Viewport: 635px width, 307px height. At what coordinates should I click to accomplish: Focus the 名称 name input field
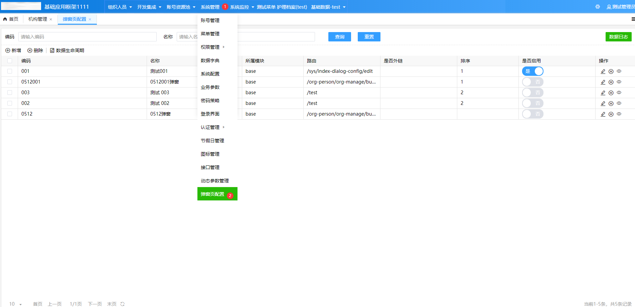coord(246,37)
